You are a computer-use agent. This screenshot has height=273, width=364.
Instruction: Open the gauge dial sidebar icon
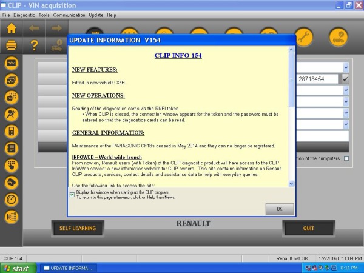tap(12, 200)
